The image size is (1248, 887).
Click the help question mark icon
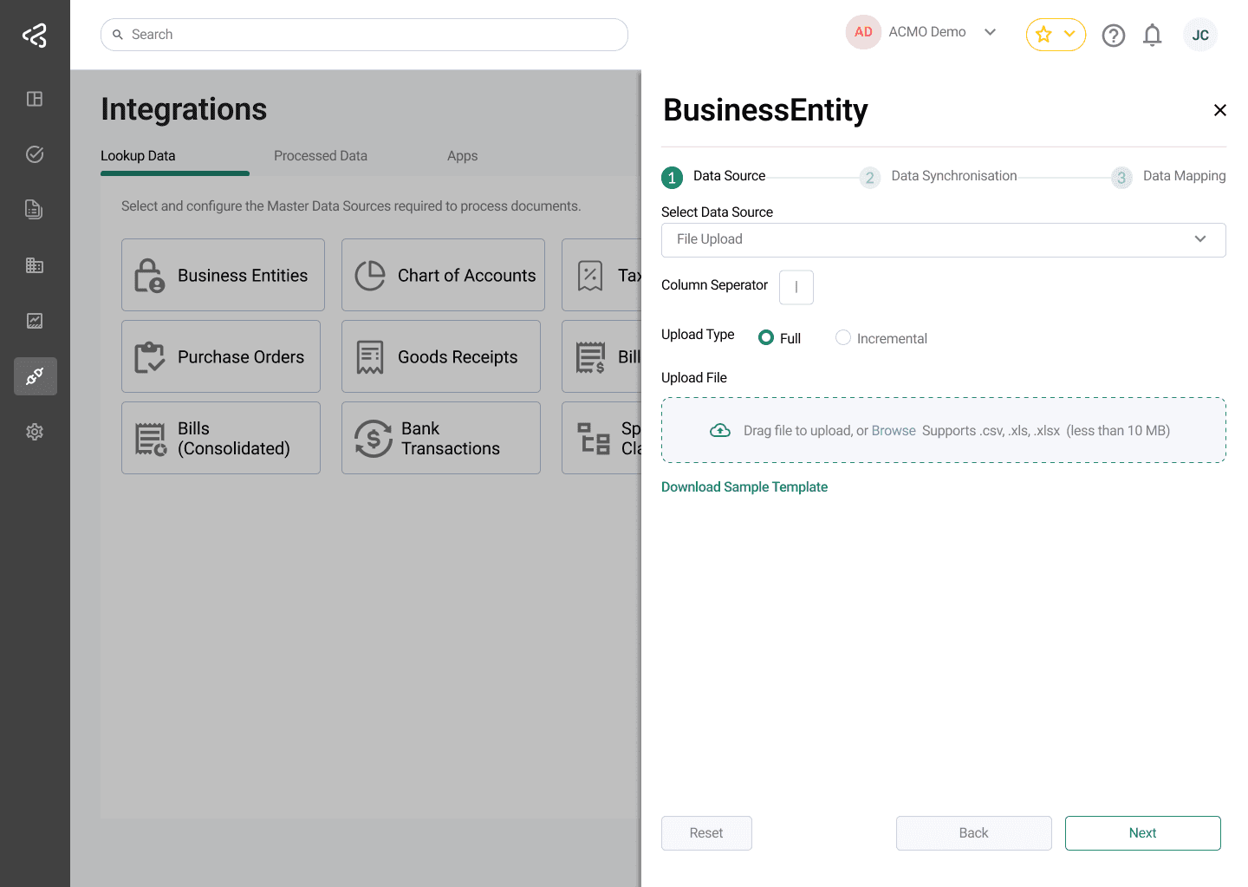click(x=1113, y=36)
